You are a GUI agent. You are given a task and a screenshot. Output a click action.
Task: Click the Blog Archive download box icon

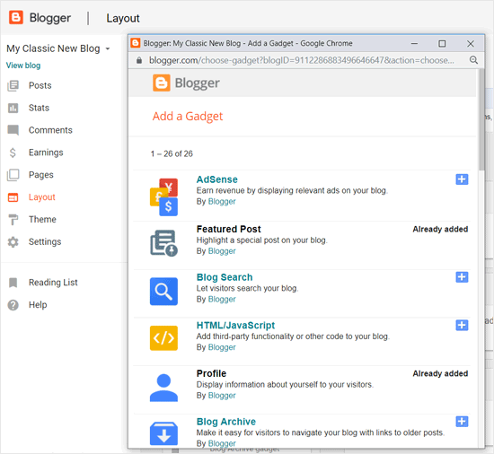coord(163,433)
